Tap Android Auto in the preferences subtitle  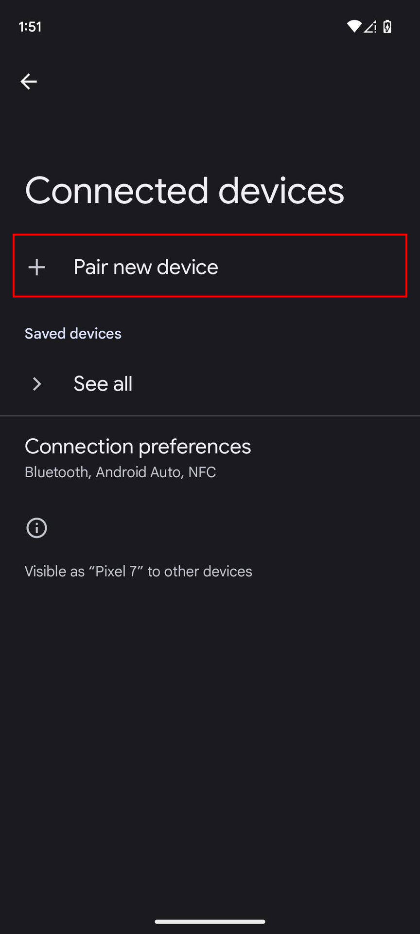click(138, 472)
